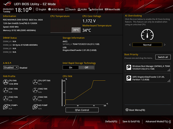This screenshot has height=129, width=173.
Task: Turn Intel Rapid Storage Technology On
Action: point(70,67)
